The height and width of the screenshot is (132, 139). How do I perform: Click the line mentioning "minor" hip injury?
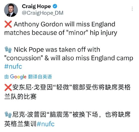[61, 33]
